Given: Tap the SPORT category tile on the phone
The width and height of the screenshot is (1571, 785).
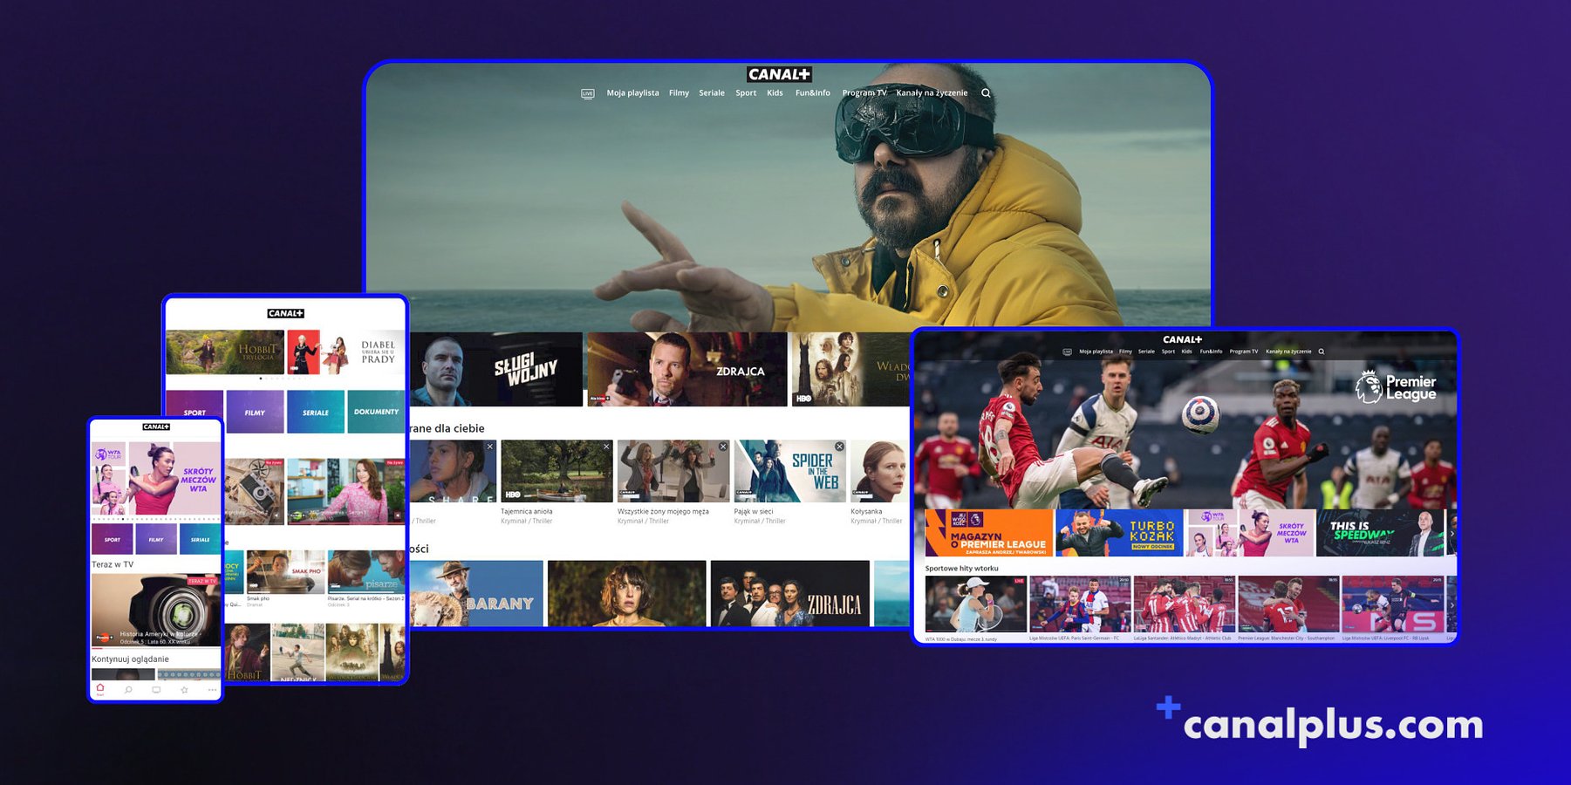Looking at the screenshot, I should tap(113, 539).
